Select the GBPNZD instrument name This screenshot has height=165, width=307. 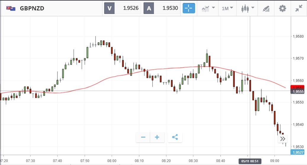pyautogui.click(x=32, y=8)
